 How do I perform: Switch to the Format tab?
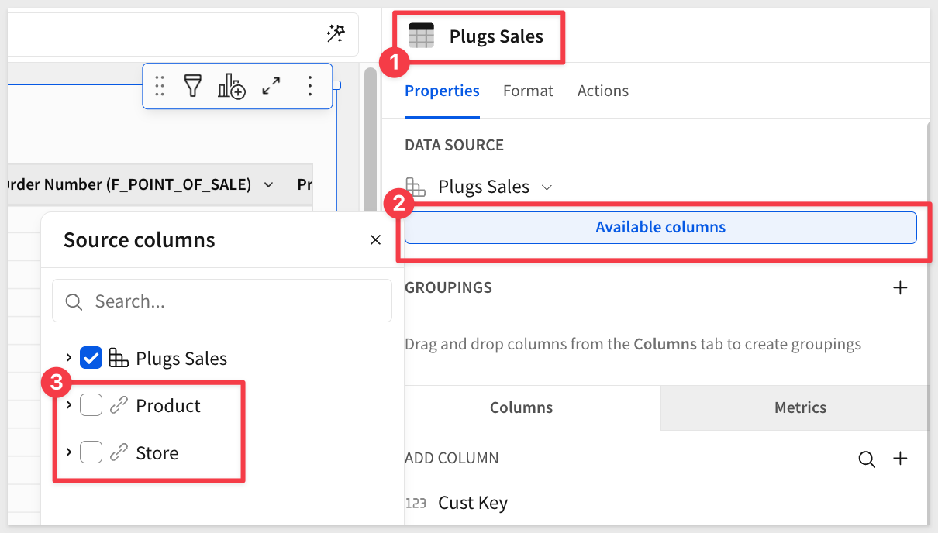coord(528,91)
